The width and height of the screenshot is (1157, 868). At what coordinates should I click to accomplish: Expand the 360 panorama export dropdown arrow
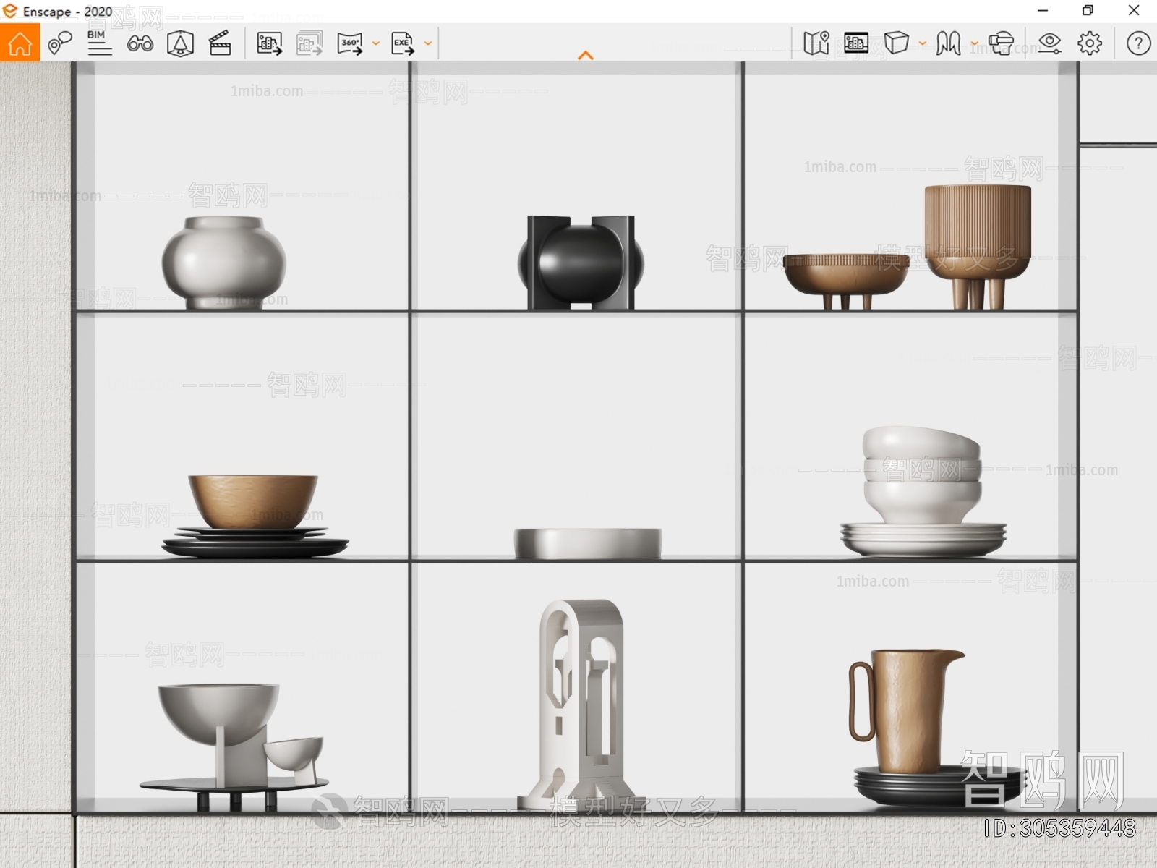click(376, 43)
